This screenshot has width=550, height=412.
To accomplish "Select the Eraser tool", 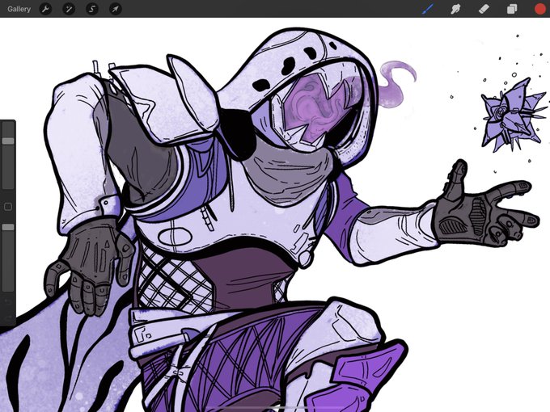I will click(484, 9).
